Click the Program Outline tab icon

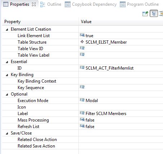tap(123, 5)
